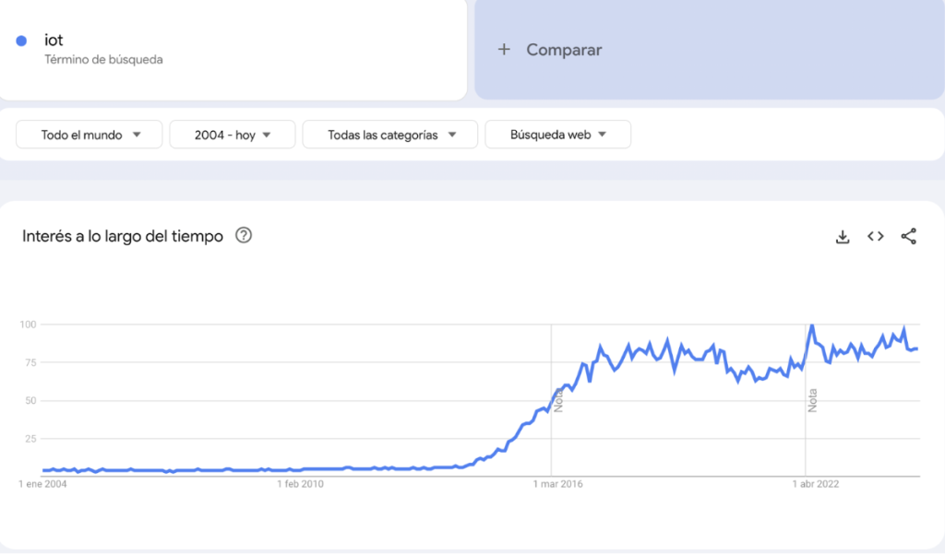Click the share icon on the chart
This screenshot has height=555, width=945.
point(909,237)
